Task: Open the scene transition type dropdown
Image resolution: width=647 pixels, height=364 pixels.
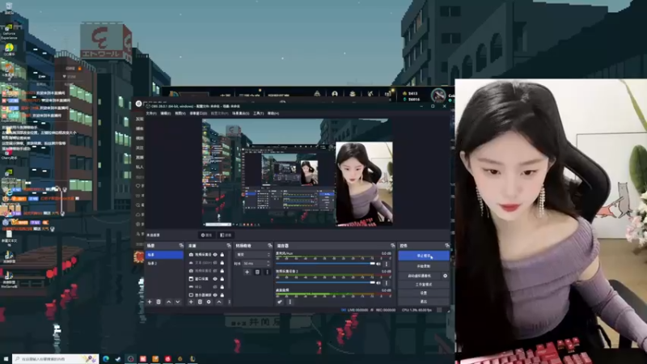Action: click(x=253, y=255)
